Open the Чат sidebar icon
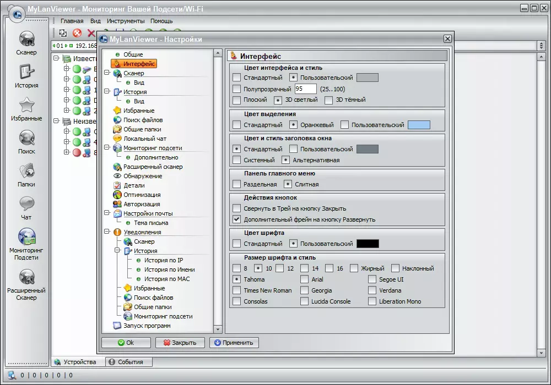551x385 pixels. (26, 204)
